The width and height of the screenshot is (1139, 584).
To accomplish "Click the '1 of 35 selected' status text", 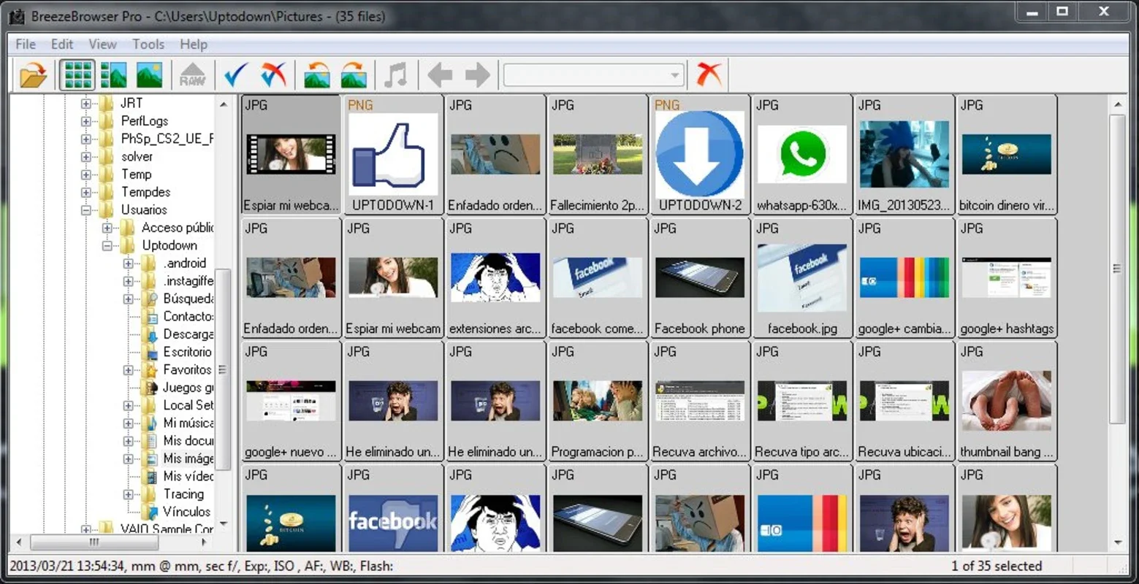I will point(997,566).
